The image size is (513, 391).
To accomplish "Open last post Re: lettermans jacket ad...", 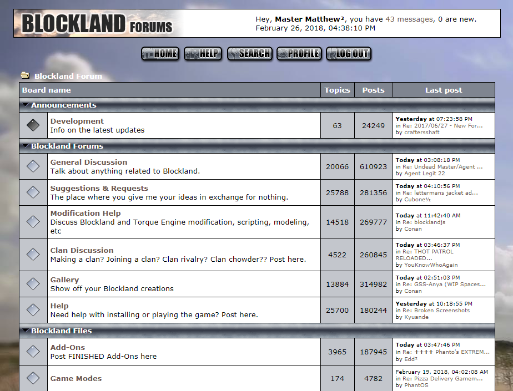I will 440,193.
